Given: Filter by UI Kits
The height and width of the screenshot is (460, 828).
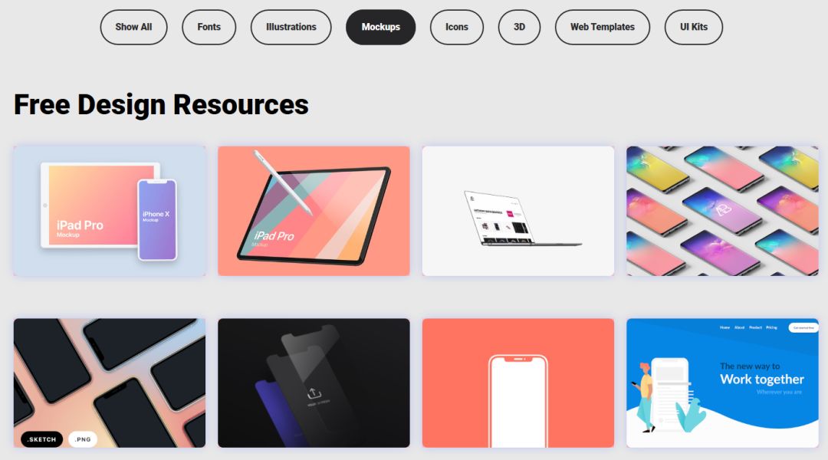Looking at the screenshot, I should 693,27.
